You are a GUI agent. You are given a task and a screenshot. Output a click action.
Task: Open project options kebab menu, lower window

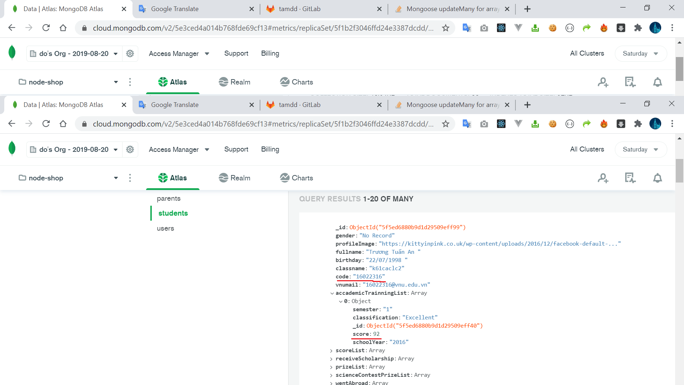[130, 178]
